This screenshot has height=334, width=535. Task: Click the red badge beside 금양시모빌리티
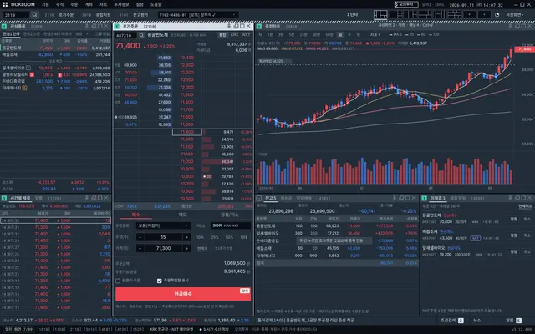[32, 74]
